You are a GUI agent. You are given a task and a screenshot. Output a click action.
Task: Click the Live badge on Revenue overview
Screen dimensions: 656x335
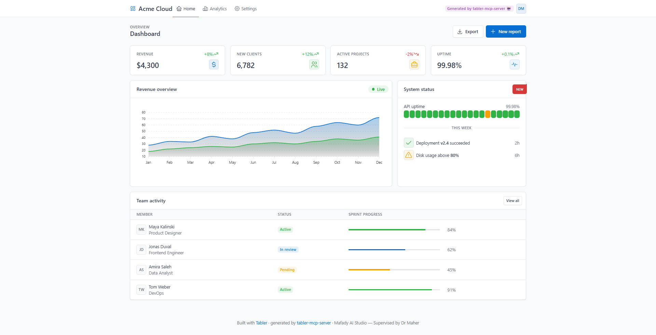click(378, 89)
